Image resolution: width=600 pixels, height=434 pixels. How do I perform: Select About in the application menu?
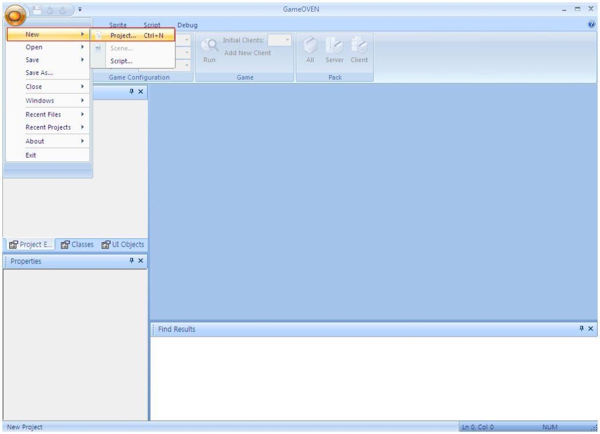click(x=48, y=141)
